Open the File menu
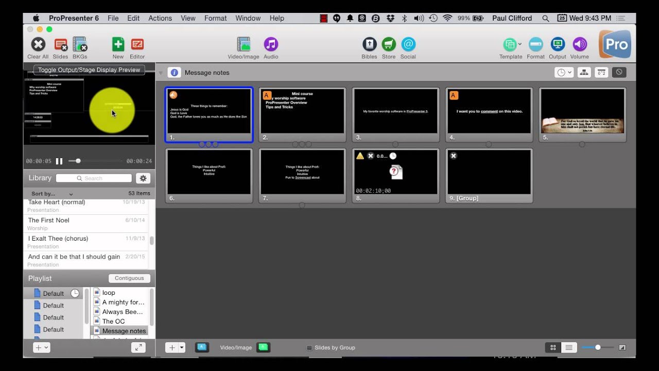 click(x=113, y=18)
